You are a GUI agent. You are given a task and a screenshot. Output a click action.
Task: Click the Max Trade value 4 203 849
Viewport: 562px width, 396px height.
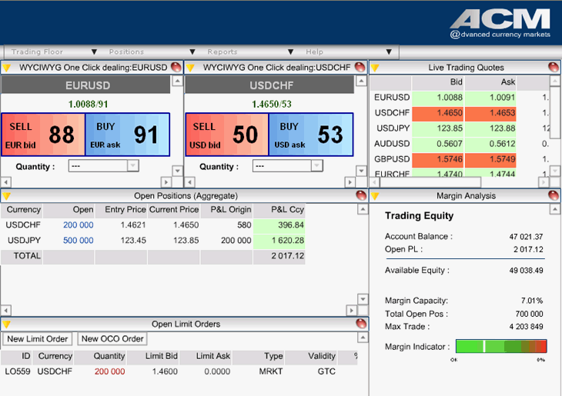526,327
